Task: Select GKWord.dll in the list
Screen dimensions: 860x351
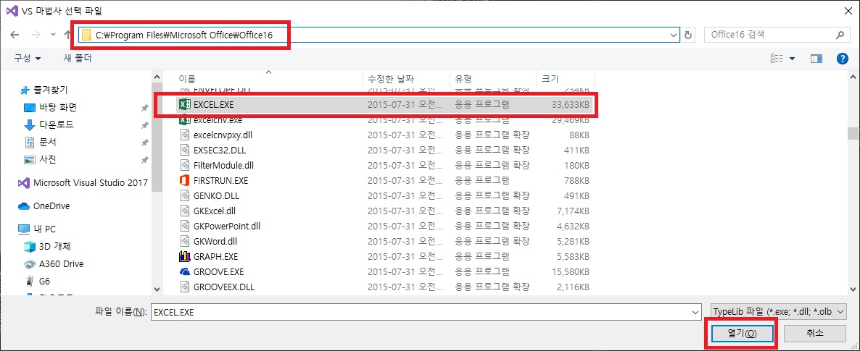Action: [215, 241]
